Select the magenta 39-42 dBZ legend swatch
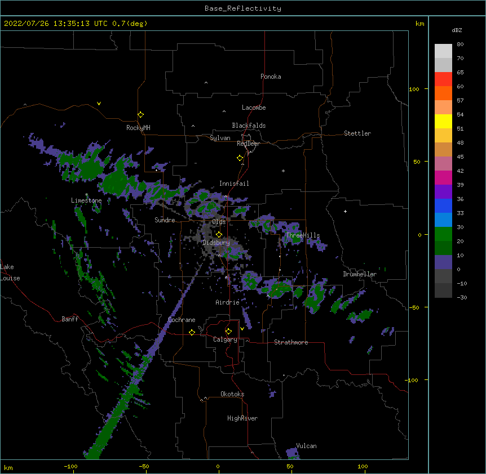The height and width of the screenshot is (474, 486). coord(443,177)
